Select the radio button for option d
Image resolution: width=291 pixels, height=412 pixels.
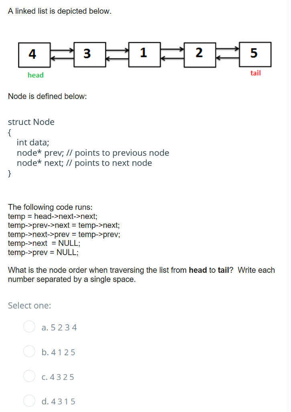[29, 401]
